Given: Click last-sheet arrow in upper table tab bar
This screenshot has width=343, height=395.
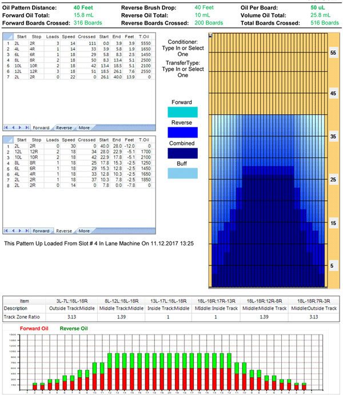Looking at the screenshot, I should point(26,128).
